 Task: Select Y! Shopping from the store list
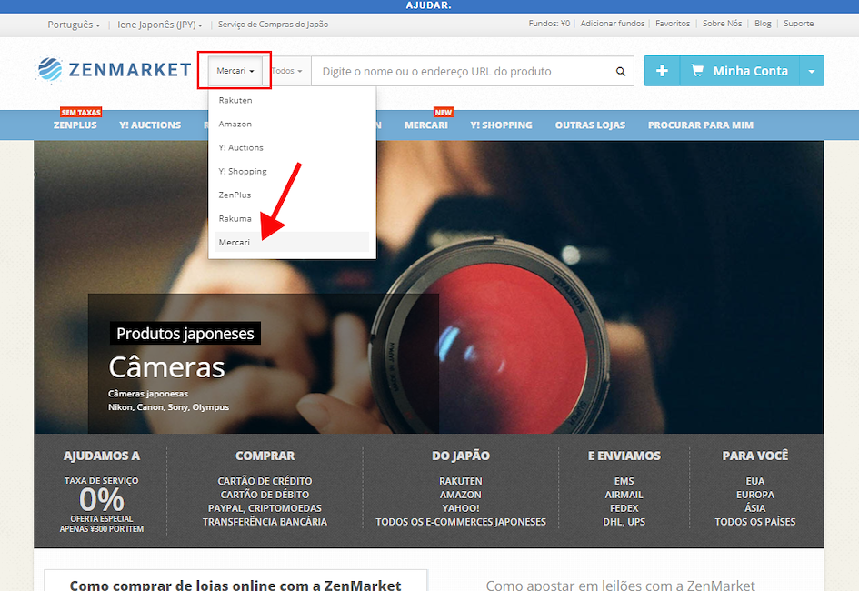tap(292, 171)
